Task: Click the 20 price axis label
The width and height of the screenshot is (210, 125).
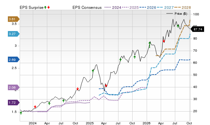Action: tap(195, 111)
